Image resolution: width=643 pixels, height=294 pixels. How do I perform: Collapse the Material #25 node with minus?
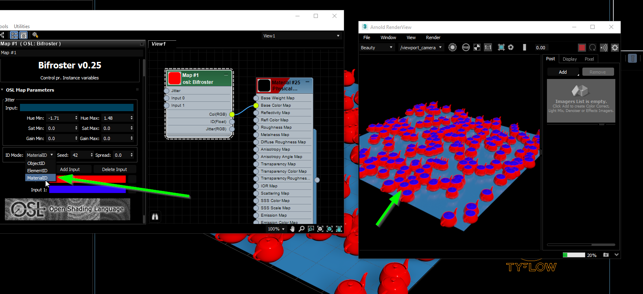tap(307, 82)
